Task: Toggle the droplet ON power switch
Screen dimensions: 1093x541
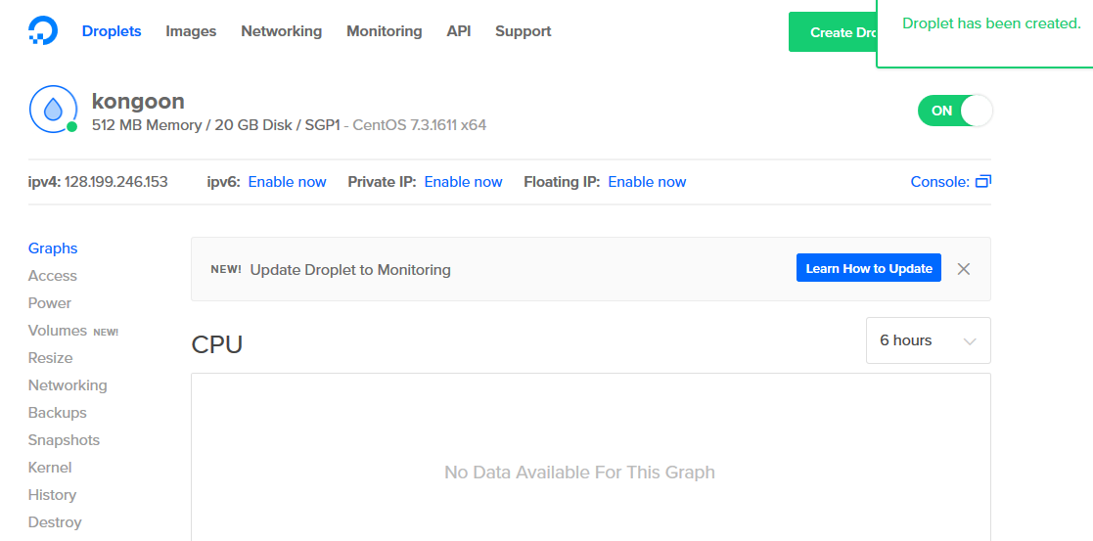Action: [955, 111]
